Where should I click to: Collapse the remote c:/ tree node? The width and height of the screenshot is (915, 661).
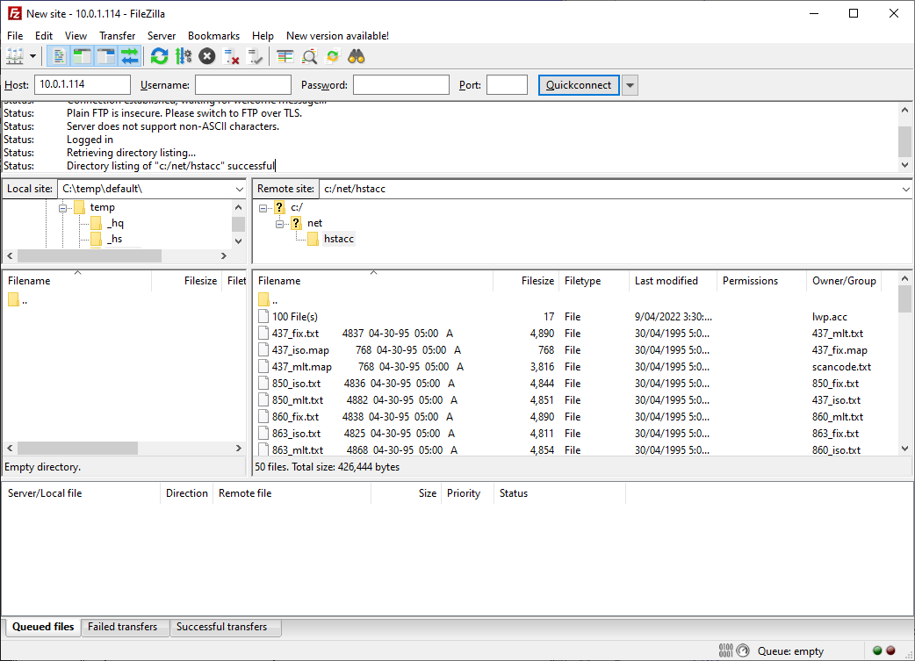[x=263, y=208]
